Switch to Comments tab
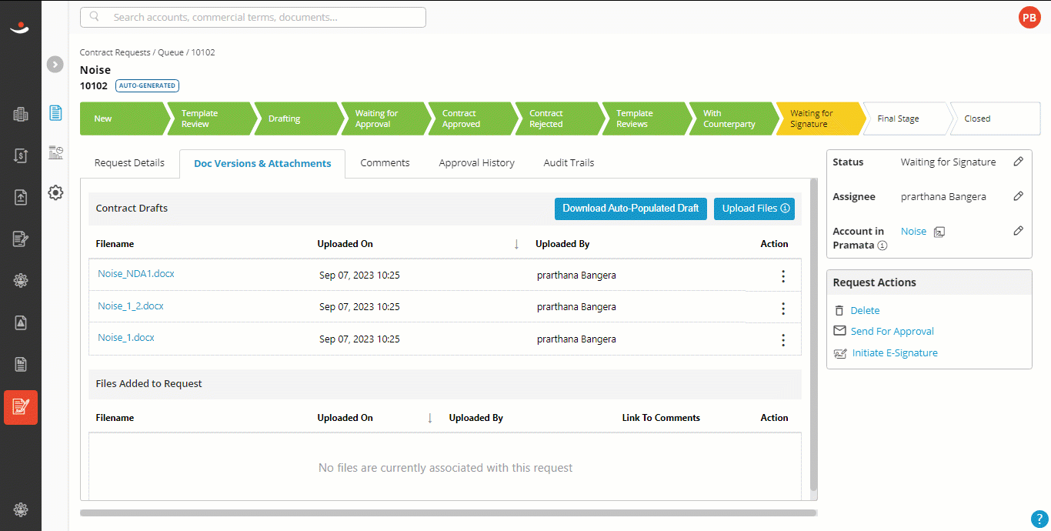The image size is (1051, 531). click(x=385, y=162)
